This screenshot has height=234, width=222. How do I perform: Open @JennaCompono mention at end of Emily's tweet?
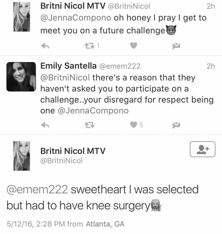pyautogui.click(x=93, y=111)
